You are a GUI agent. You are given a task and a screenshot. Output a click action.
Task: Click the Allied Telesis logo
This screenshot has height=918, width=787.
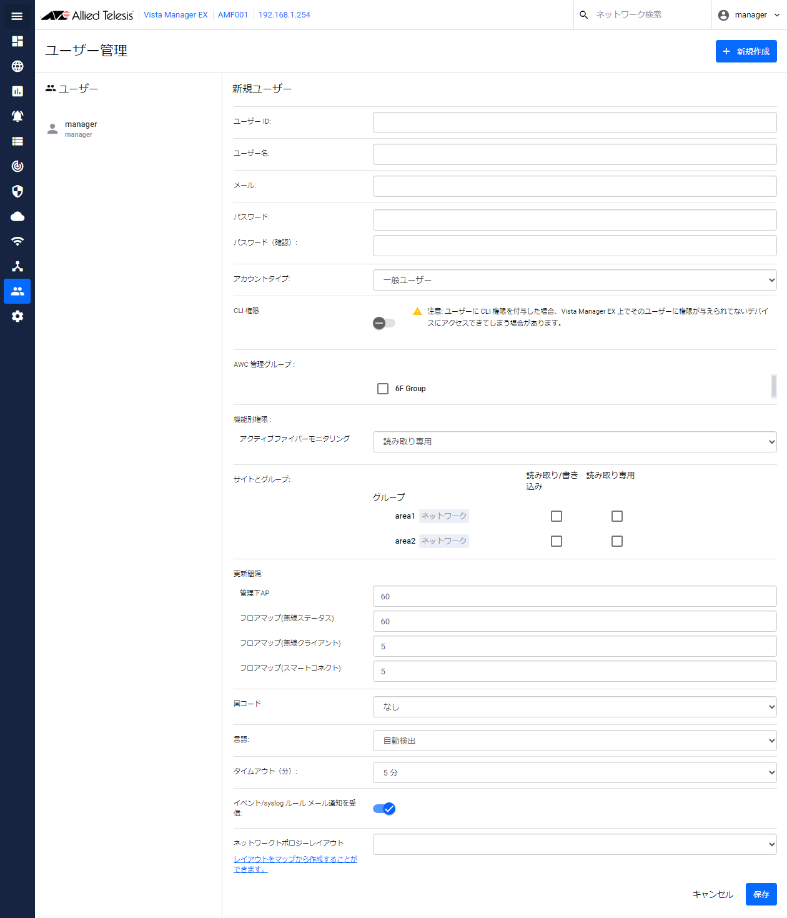[87, 15]
